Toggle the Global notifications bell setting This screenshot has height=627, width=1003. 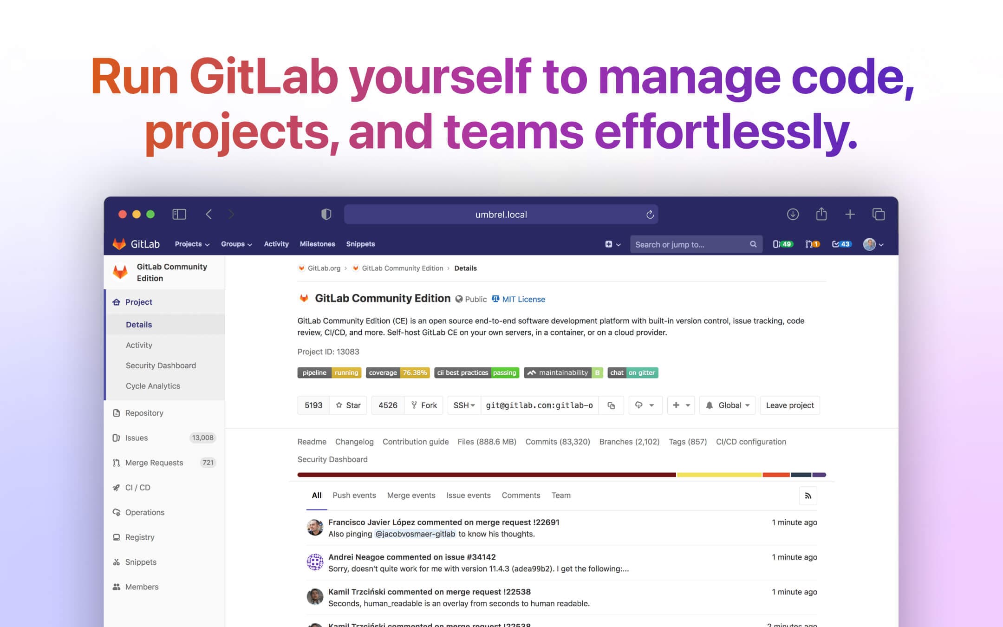(x=726, y=405)
